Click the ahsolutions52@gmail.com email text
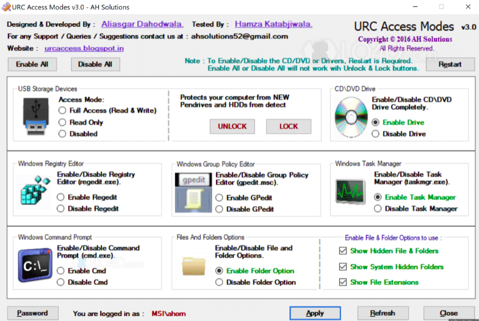479x321 pixels. [x=239, y=37]
